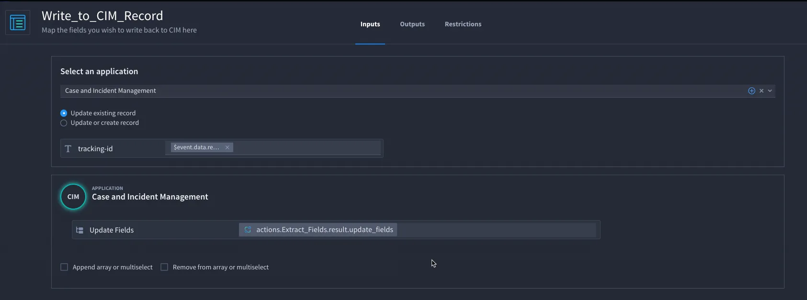Click the plus icon in application selector
The height and width of the screenshot is (300, 807).
(x=751, y=91)
